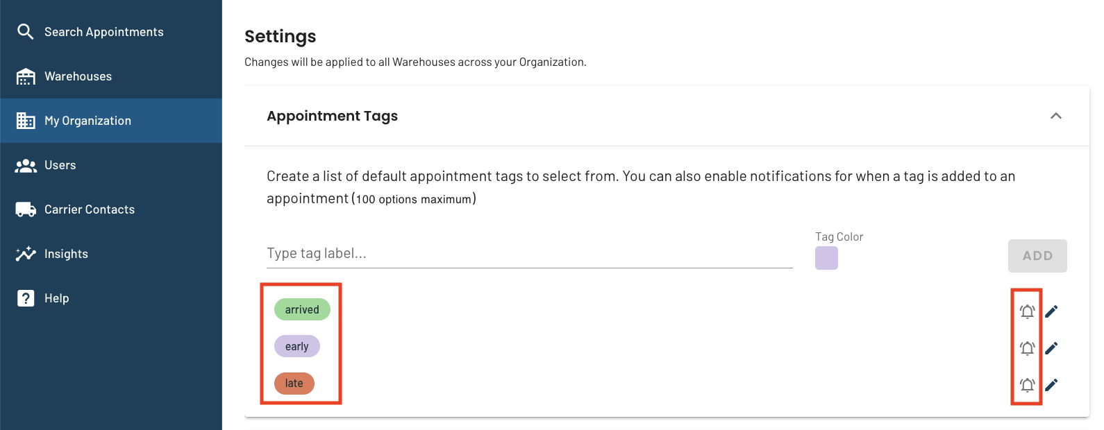Click the ADD button
The image size is (1104, 430).
(1037, 256)
